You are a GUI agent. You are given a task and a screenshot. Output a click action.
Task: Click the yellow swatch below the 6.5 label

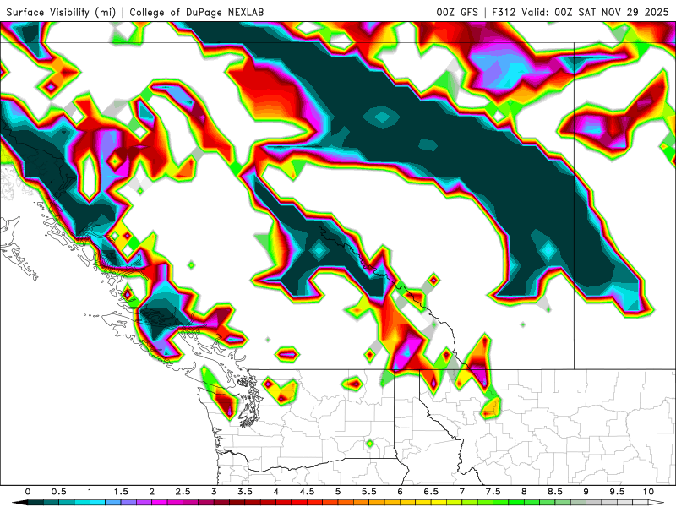click(439, 503)
